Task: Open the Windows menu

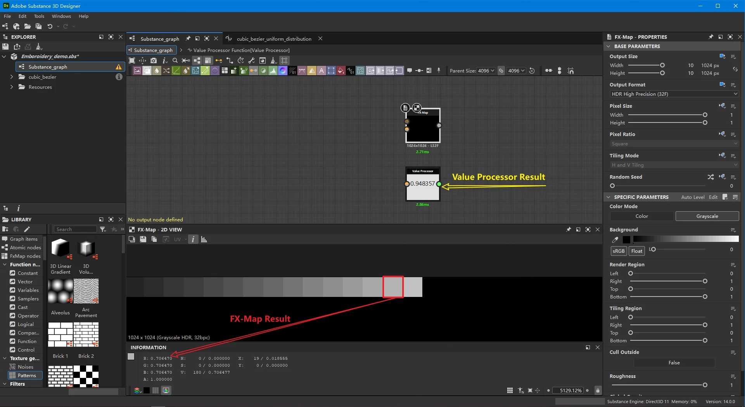Action: pyautogui.click(x=61, y=16)
